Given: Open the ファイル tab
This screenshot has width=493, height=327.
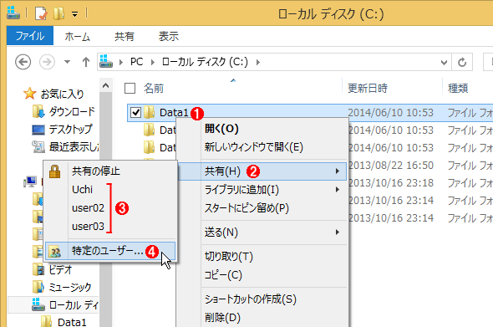Looking at the screenshot, I should [x=30, y=36].
